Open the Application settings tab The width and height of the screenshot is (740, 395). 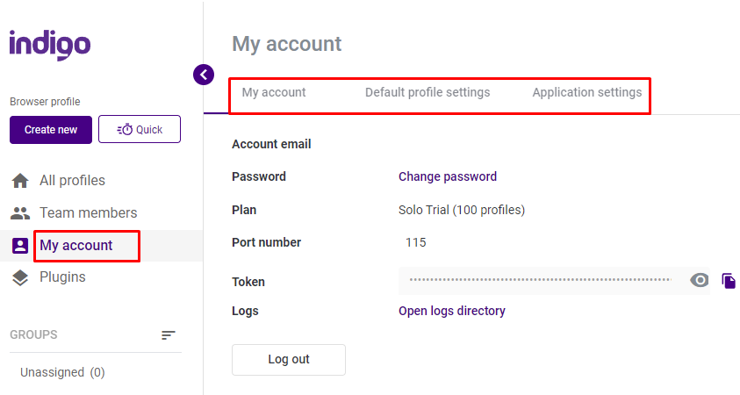coord(587,92)
